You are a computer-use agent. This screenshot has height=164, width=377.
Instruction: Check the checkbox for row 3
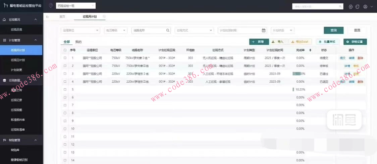tap(65, 74)
